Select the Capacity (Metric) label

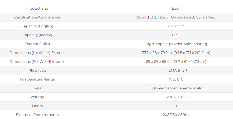(x=37, y=35)
